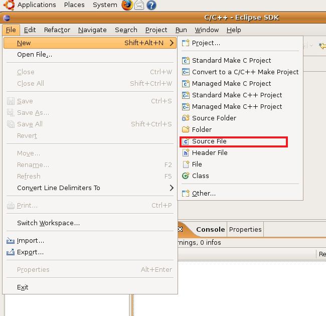This screenshot has width=326, height=316.
Task: Select Managed Make C++ Project text
Action: (237, 107)
